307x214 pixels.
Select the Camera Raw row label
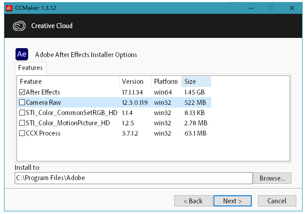pyautogui.click(x=44, y=102)
